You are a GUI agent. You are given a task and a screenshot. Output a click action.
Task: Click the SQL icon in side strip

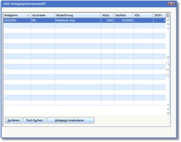tap(168, 69)
